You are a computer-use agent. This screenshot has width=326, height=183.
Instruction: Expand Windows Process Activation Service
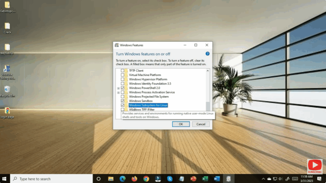tap(118, 92)
